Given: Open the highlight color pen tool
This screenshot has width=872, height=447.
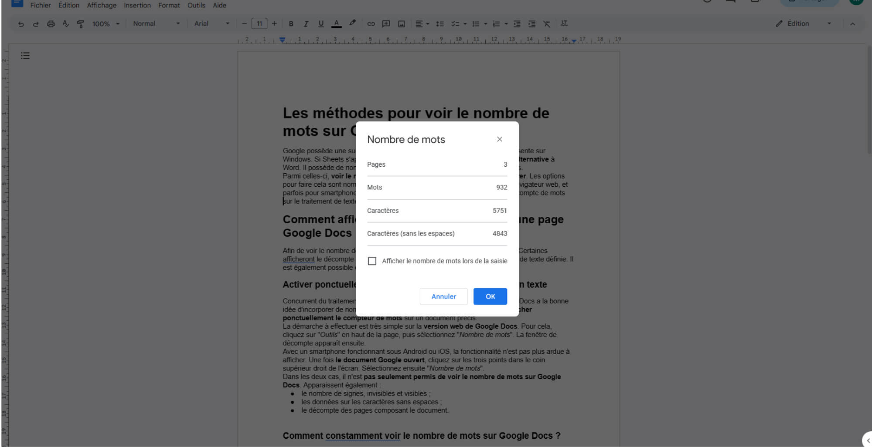Looking at the screenshot, I should point(352,23).
